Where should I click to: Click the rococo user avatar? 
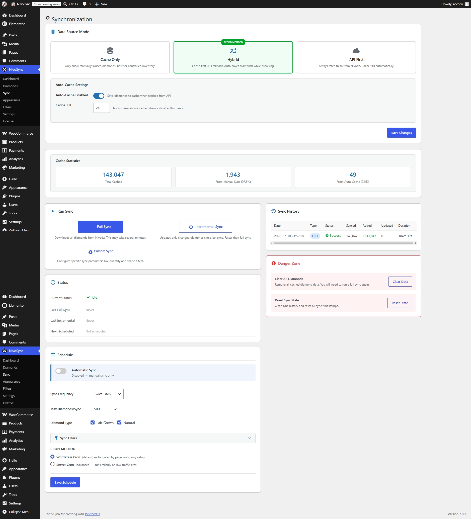pos(467,4)
